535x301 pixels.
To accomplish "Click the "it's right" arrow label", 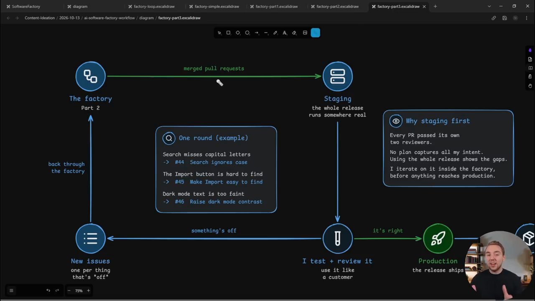I will [x=388, y=231].
